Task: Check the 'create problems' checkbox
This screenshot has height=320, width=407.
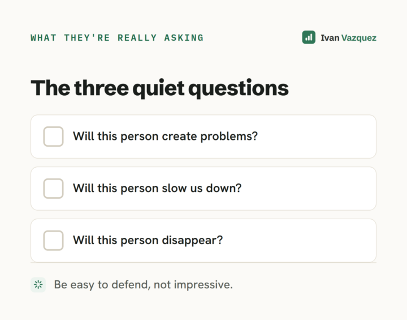Action: coord(53,136)
